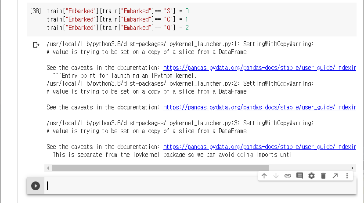This screenshot has width=364, height=203.
Task: Click the scrollbar right arrow
Action: click(x=352, y=168)
